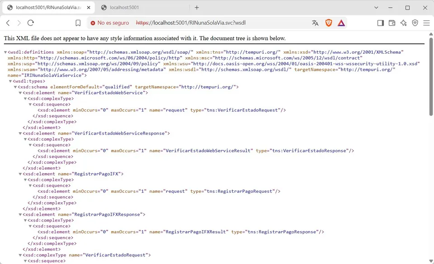Click the text 'tns:VerificarEstadoRequest'

tap(242, 110)
